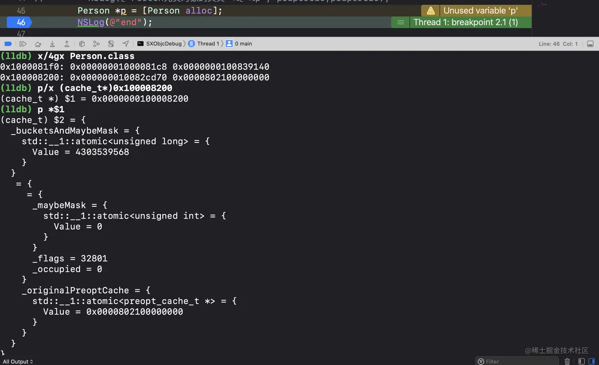Click the memory row starting 0x1000081f0

tap(135, 67)
